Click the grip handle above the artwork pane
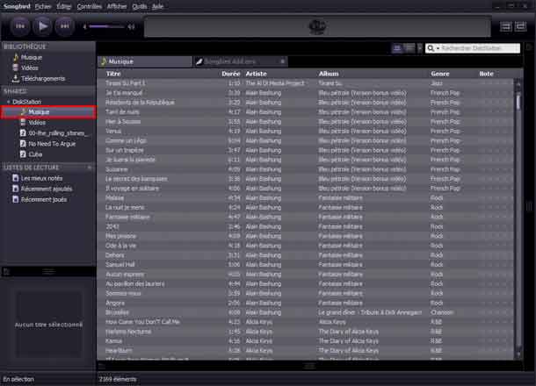Image resolution: width=536 pixels, height=386 pixels. click(x=48, y=272)
